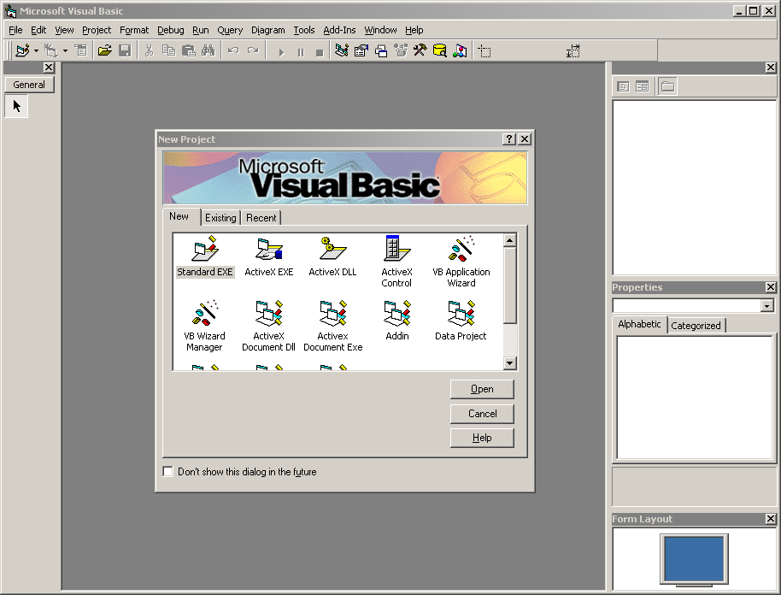Click the Start (run) play icon

point(281,52)
